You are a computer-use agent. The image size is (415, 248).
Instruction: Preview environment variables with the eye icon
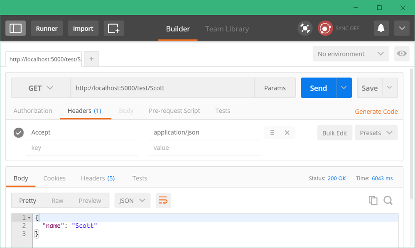point(402,53)
